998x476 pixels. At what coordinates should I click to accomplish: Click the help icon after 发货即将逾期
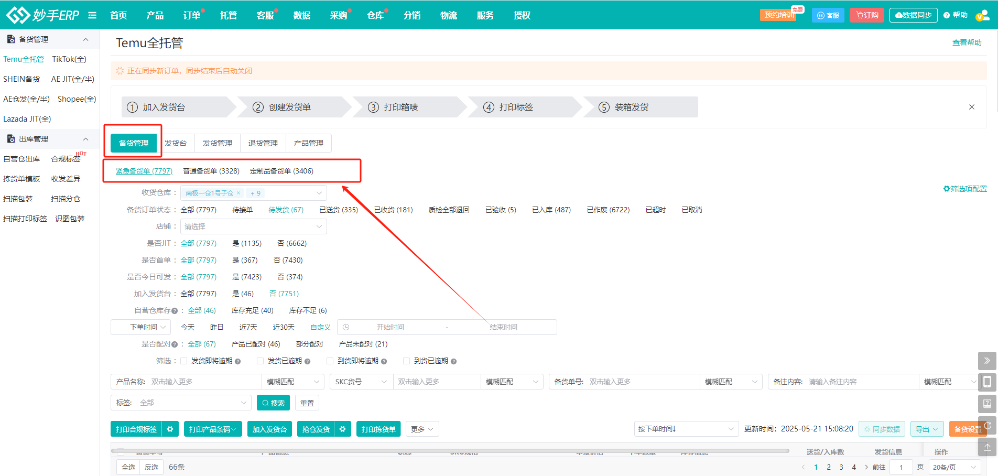(x=238, y=361)
